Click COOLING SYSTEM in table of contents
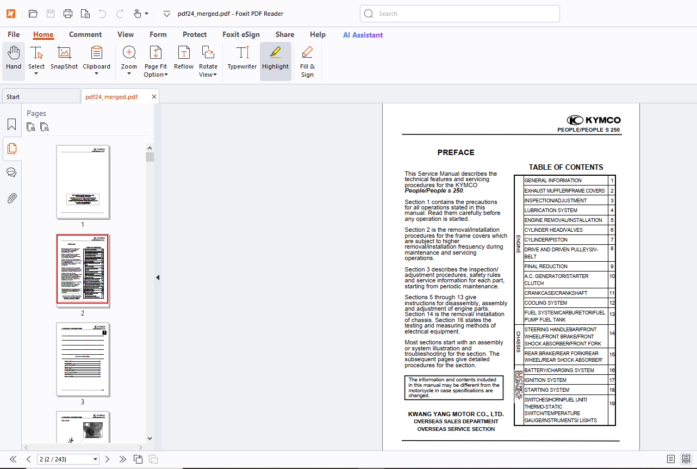This screenshot has width=697, height=469. pos(546,303)
